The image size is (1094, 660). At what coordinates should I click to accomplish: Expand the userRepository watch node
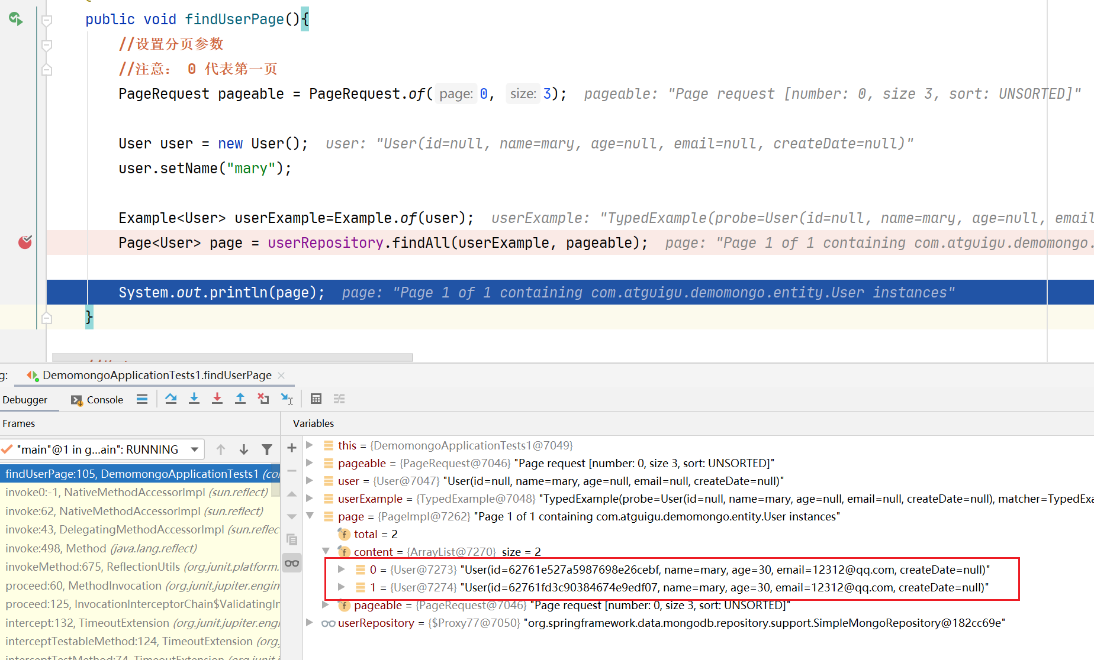[x=310, y=622]
